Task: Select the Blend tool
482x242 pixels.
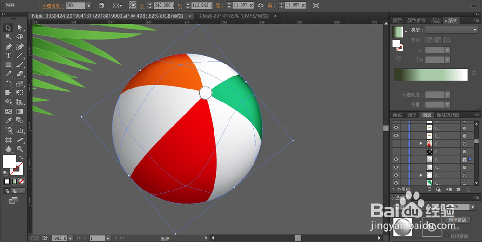Action: [20, 121]
